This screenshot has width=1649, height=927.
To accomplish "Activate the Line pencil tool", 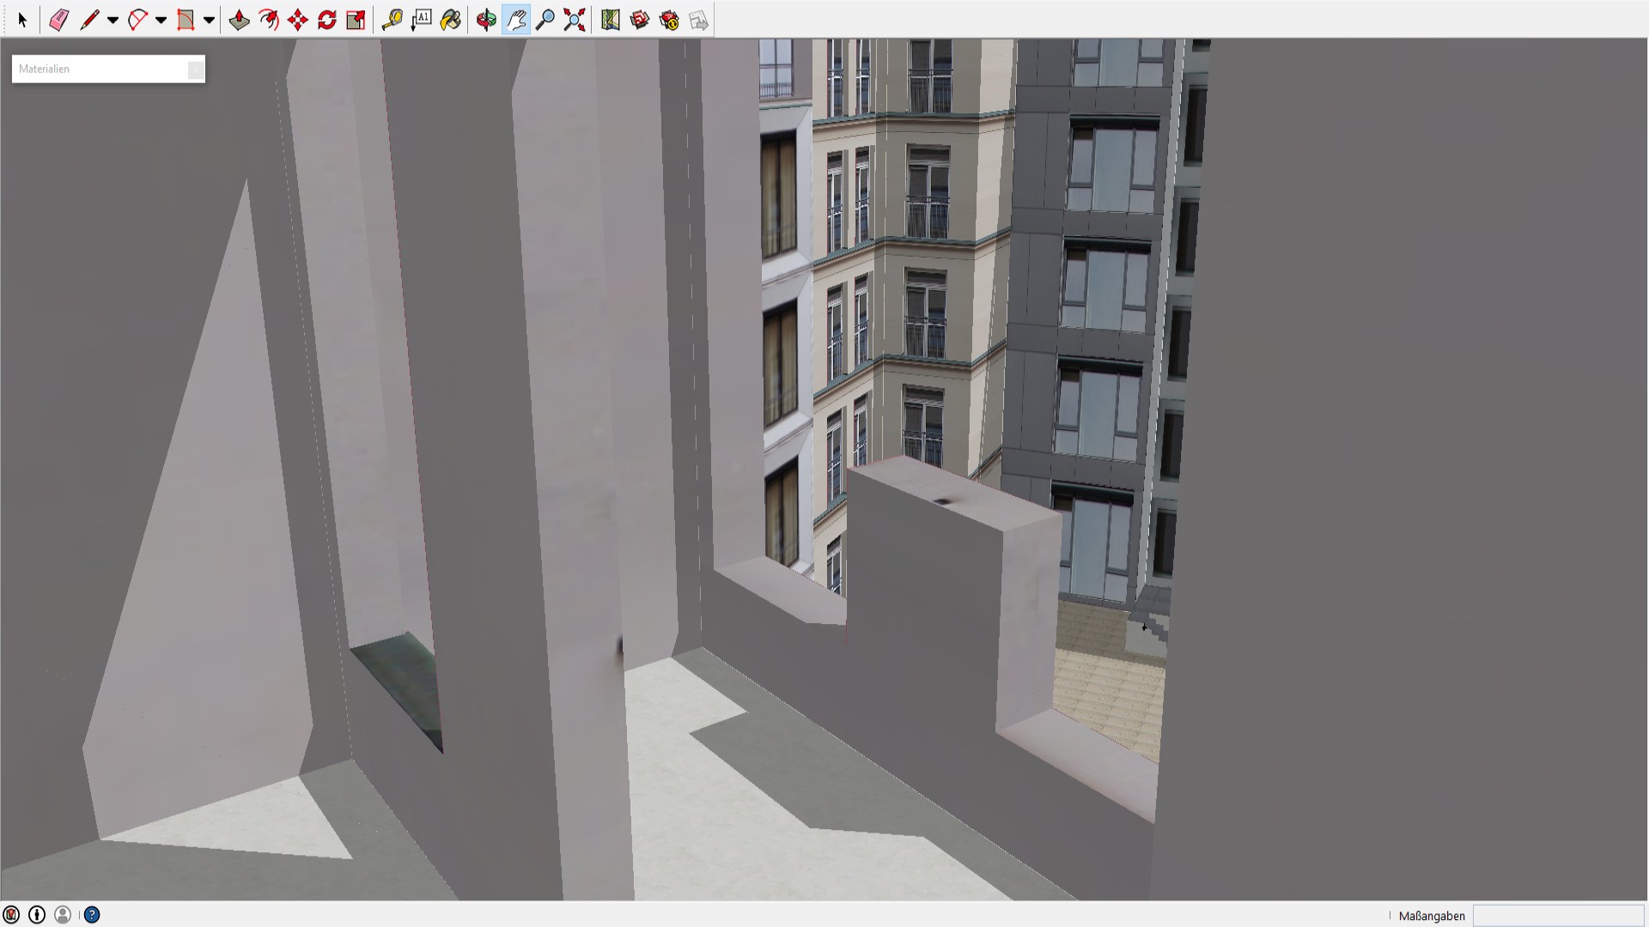I will point(88,20).
